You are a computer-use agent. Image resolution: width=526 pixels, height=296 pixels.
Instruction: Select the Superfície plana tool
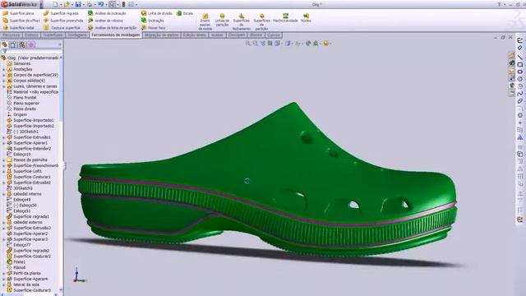18,13
